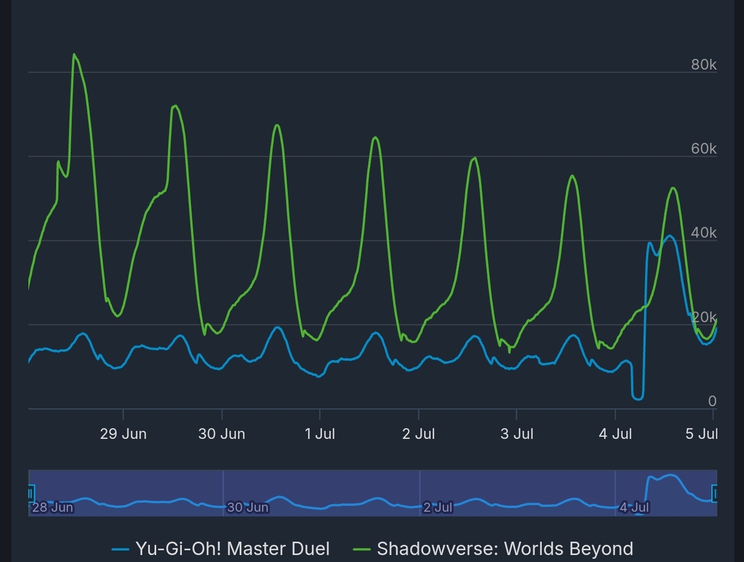Screen dimensions: 744x562
Task: Click the green Shadowverse legend color line
Action: (x=362, y=550)
